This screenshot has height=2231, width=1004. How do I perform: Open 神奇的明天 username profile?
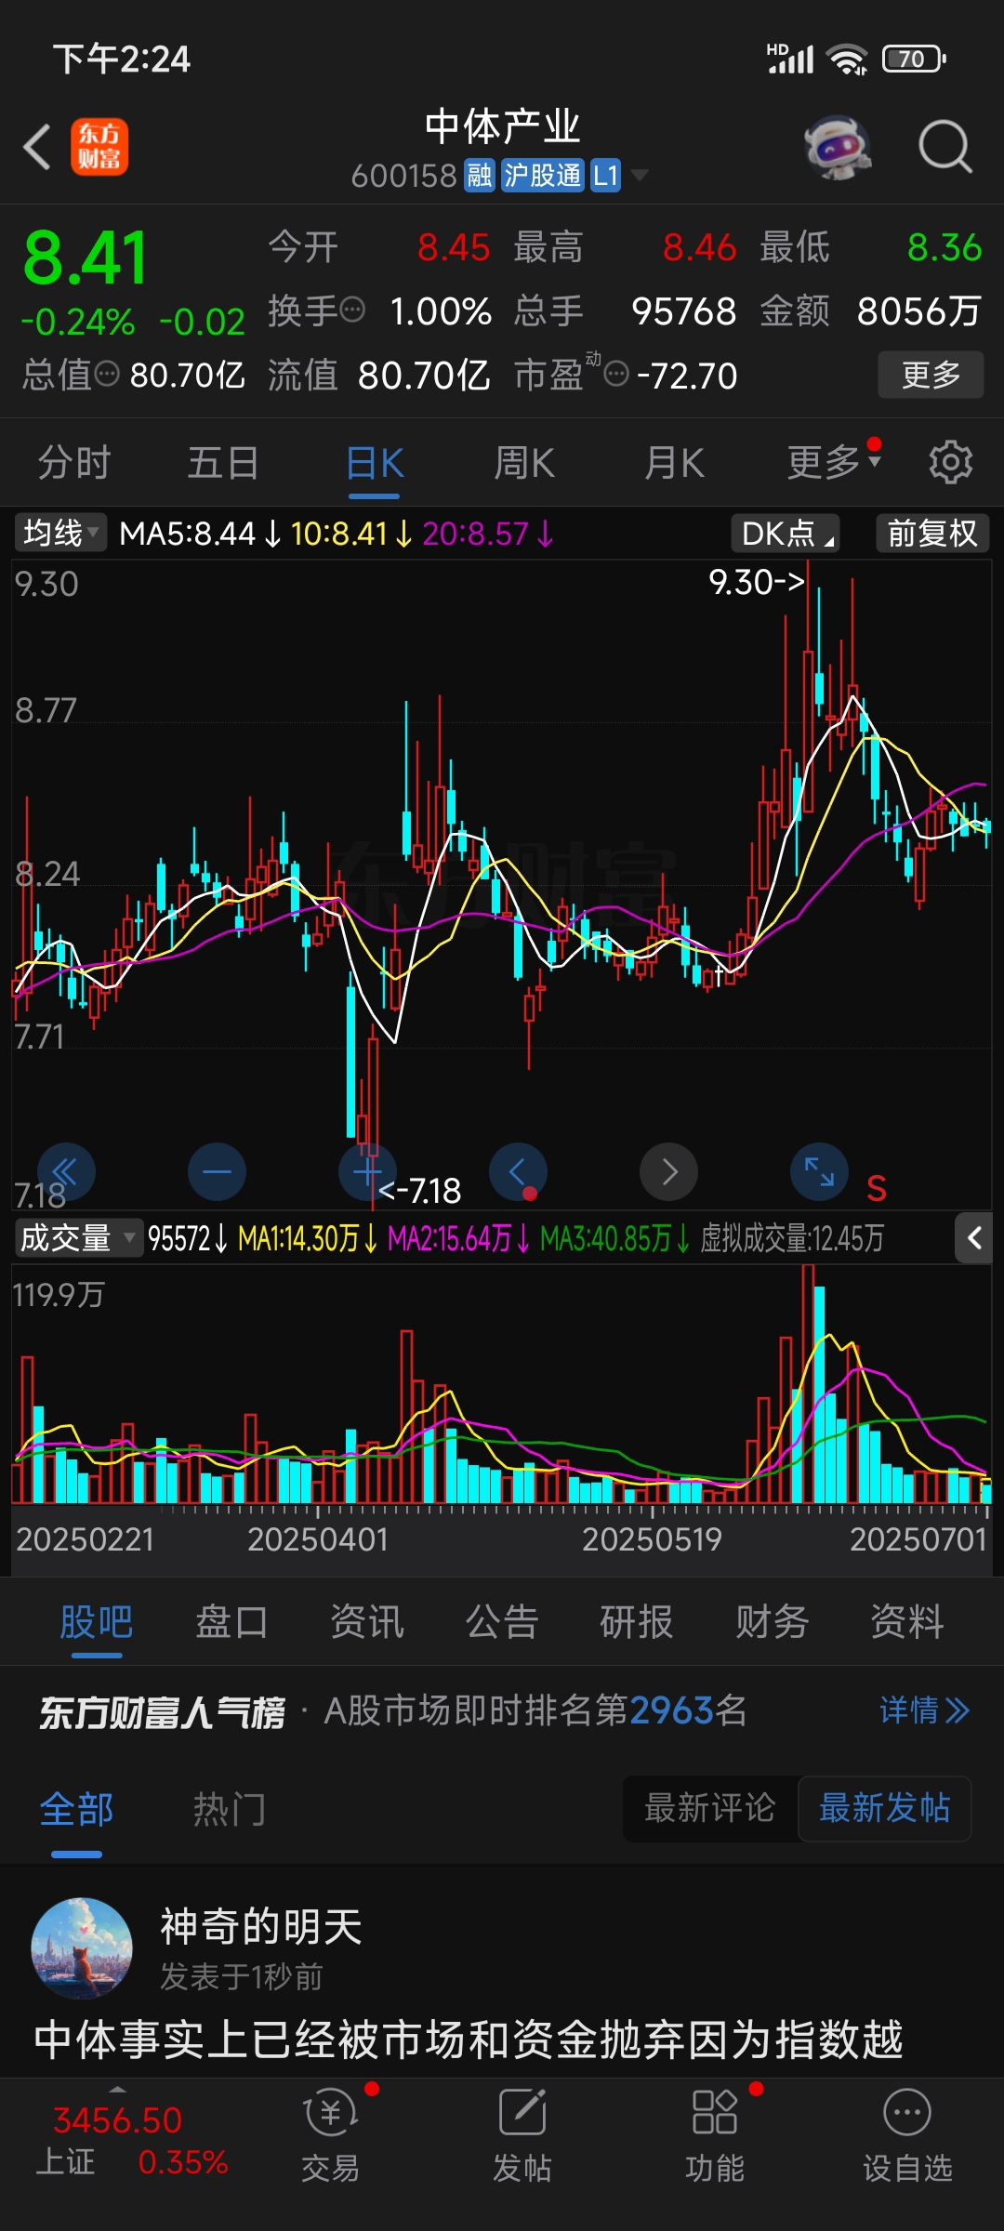click(261, 1926)
